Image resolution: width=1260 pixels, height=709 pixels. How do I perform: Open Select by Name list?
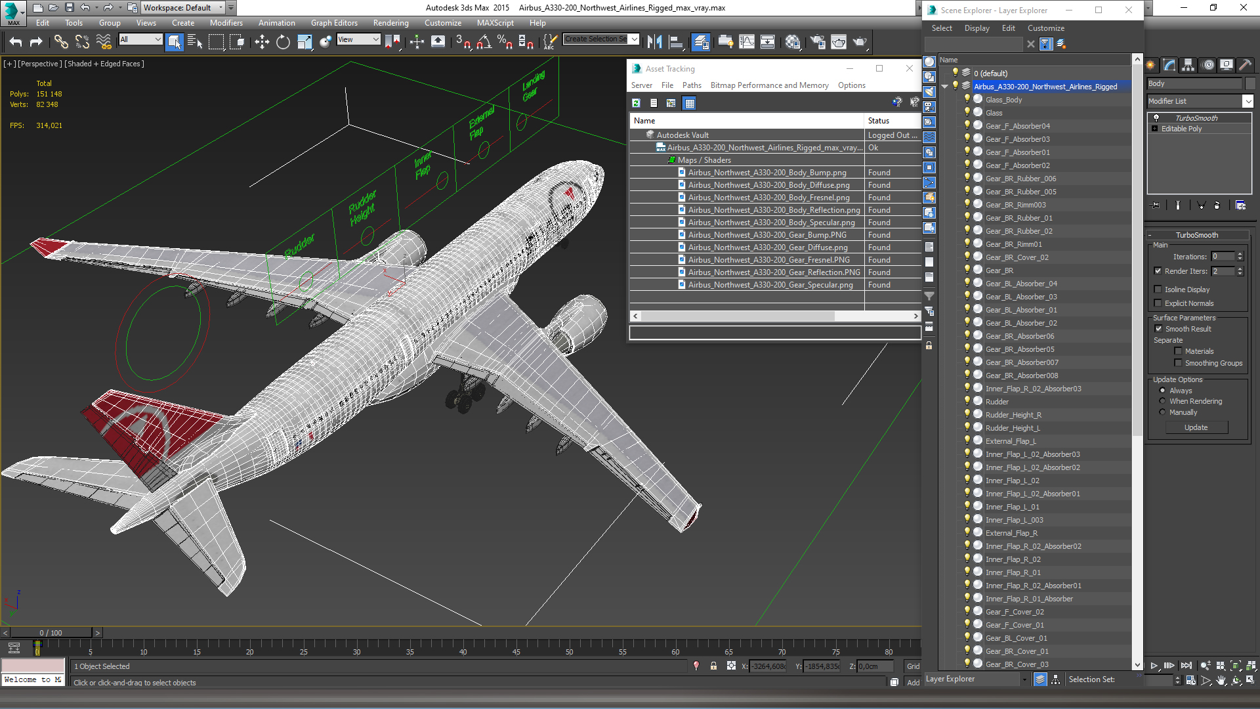[195, 42]
